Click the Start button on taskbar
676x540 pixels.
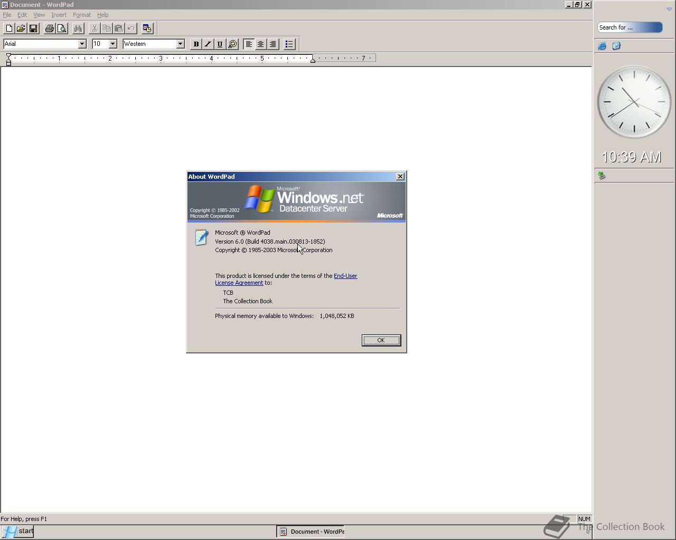pyautogui.click(x=17, y=531)
